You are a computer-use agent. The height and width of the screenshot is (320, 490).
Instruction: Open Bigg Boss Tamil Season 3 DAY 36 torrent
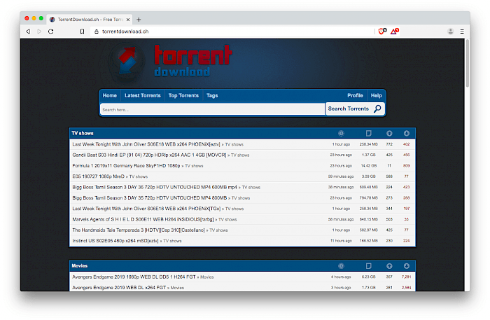(x=155, y=187)
